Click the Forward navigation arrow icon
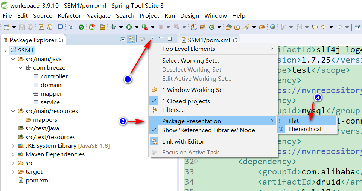 (x=339, y=27)
